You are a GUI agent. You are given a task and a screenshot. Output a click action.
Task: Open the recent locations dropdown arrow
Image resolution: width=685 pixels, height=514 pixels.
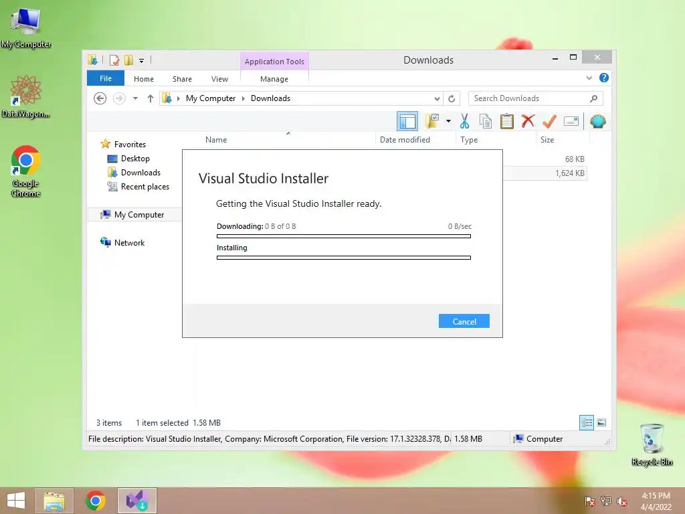[x=135, y=98]
